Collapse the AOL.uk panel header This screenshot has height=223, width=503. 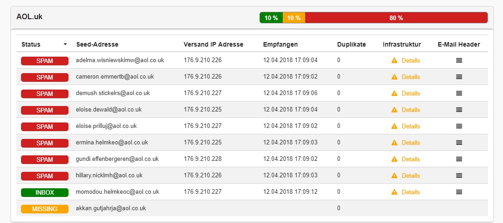pyautogui.click(x=252, y=18)
